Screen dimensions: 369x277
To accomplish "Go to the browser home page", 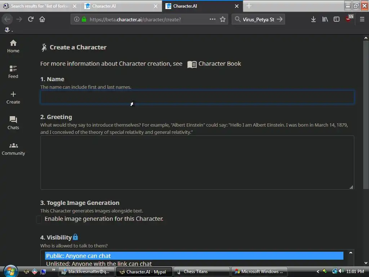I will point(42,19).
